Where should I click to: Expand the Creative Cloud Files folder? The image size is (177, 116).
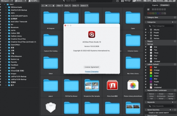[6, 39]
